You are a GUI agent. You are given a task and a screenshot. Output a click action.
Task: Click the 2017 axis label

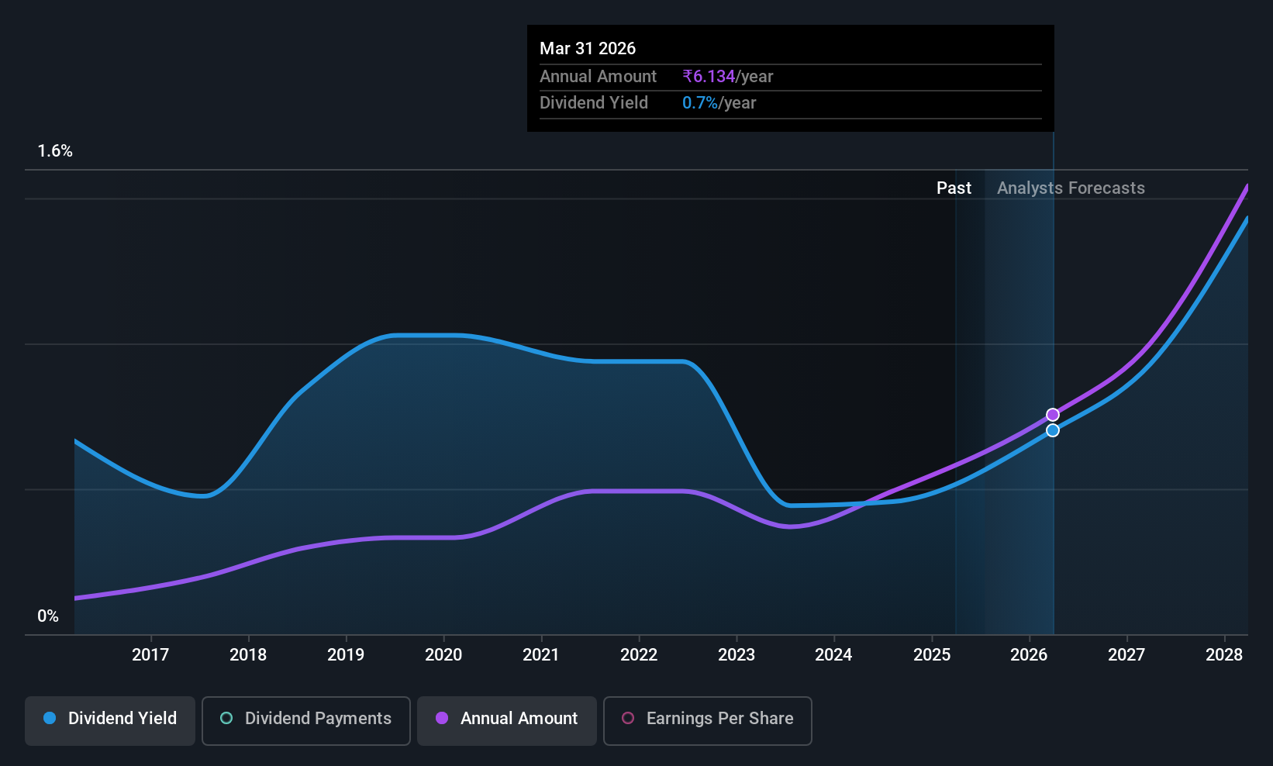(x=150, y=655)
